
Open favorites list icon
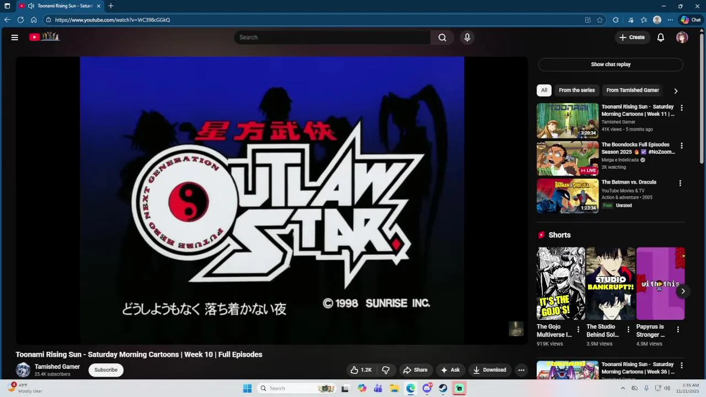(644, 20)
